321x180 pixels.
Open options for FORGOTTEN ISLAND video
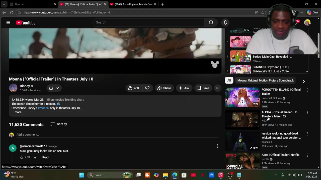coord(307,90)
